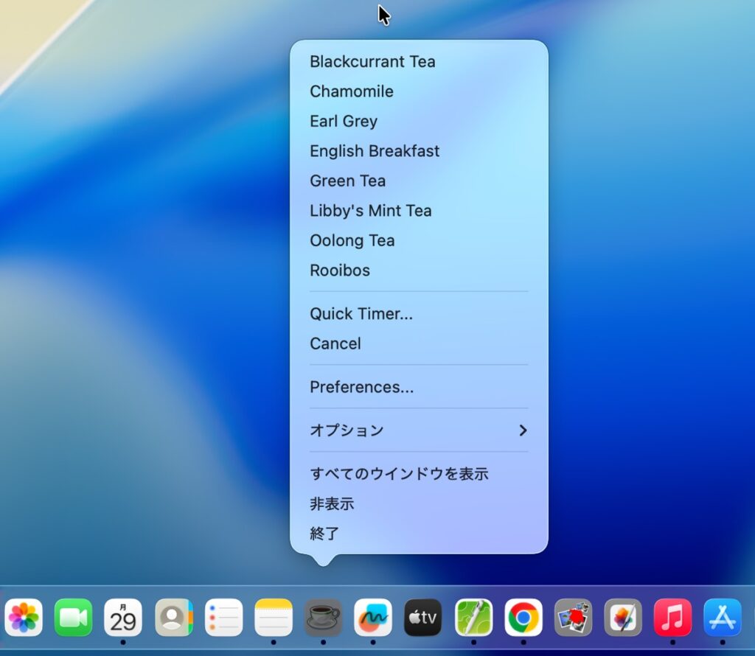This screenshot has height=656, width=755.
Task: Open Quick Timer... dialog
Action: (x=361, y=314)
